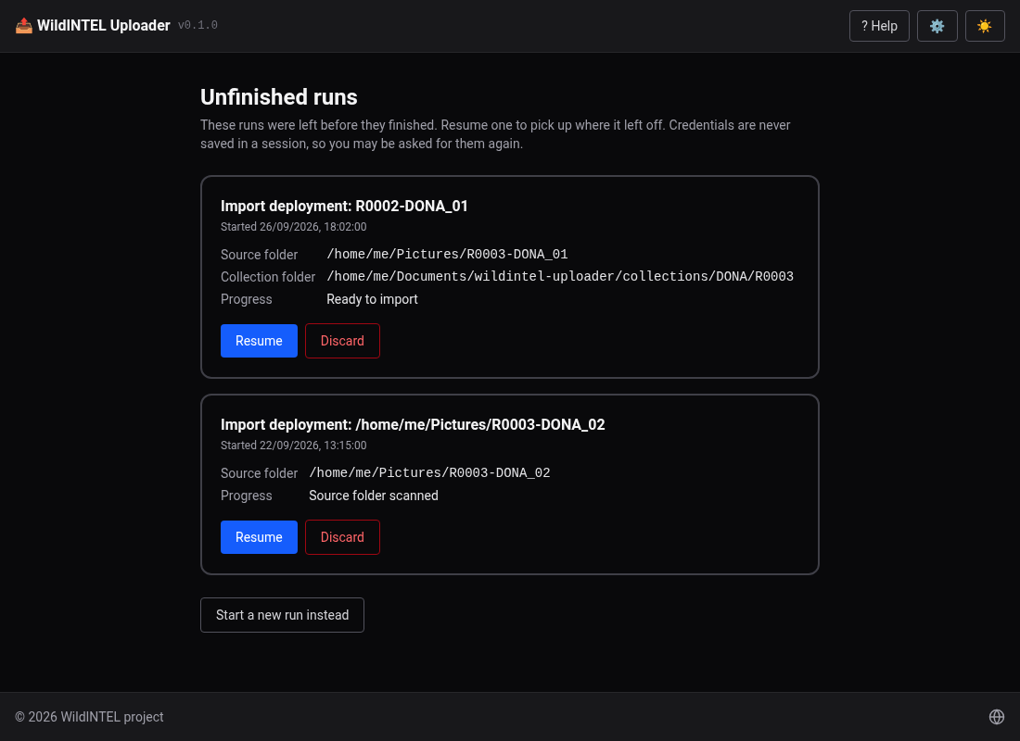
Task: Click the globe language icon in footer
Action: point(997,716)
